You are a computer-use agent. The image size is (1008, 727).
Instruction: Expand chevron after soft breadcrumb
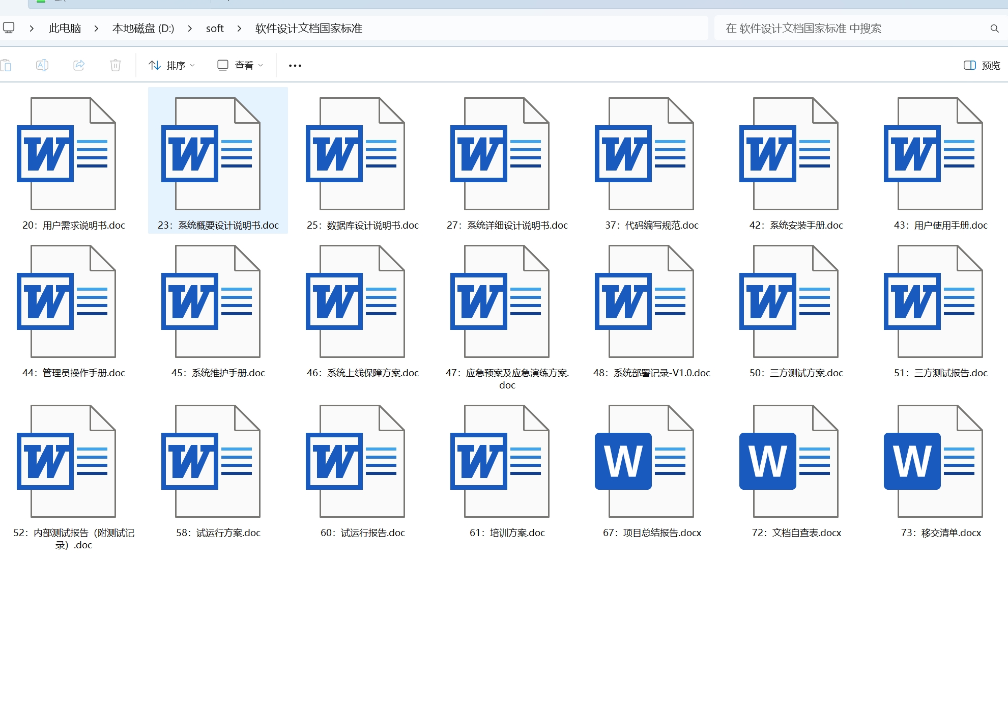(x=239, y=29)
